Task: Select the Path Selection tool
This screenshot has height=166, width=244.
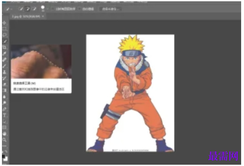Action: [x=4, y=121]
